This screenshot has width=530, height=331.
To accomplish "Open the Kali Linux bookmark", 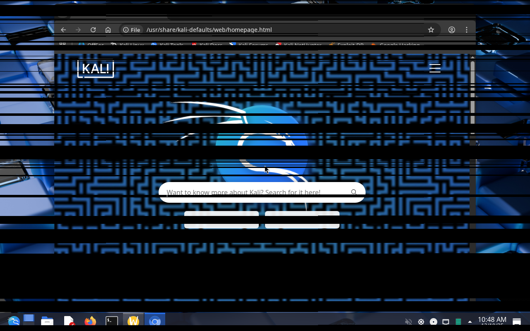I will click(x=128, y=45).
